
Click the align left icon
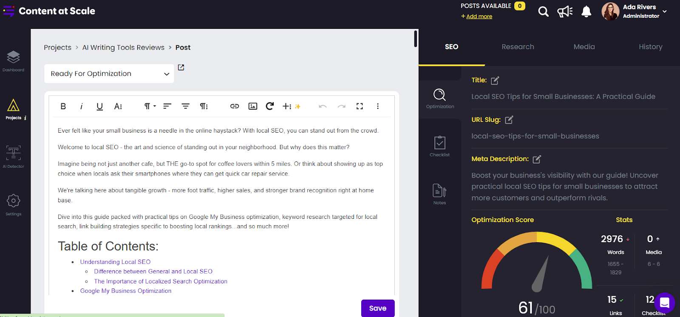click(167, 106)
